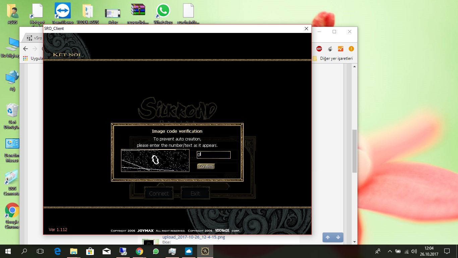Open the Windows Start menu
The image size is (458, 258).
click(x=8, y=251)
